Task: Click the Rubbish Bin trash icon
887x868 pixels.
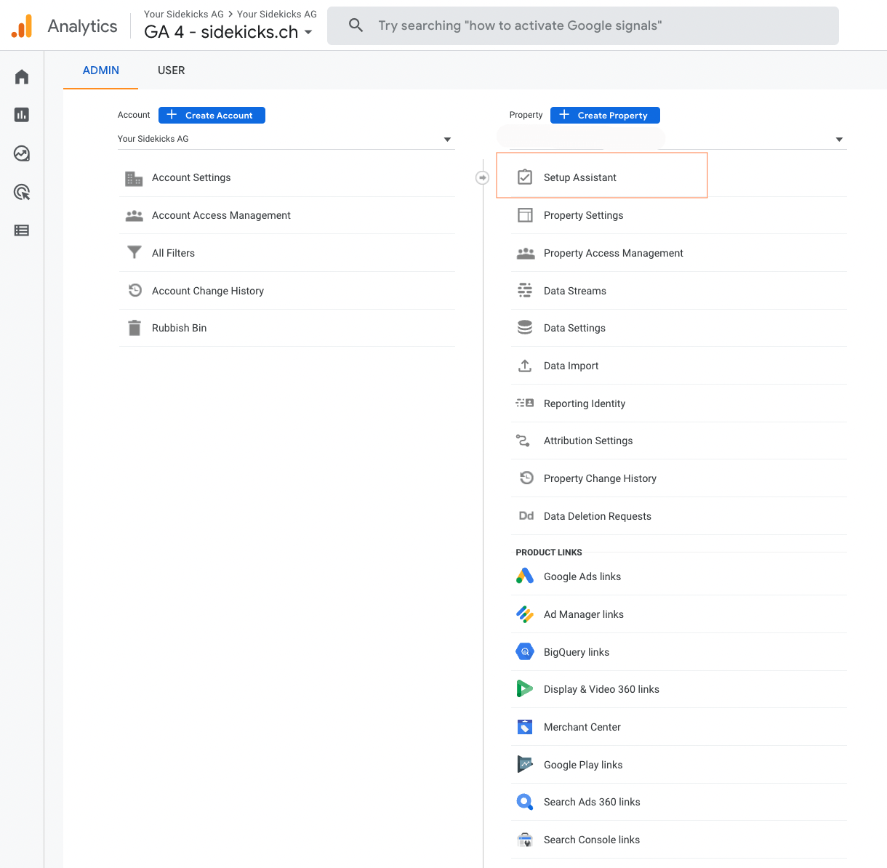Action: (x=135, y=328)
